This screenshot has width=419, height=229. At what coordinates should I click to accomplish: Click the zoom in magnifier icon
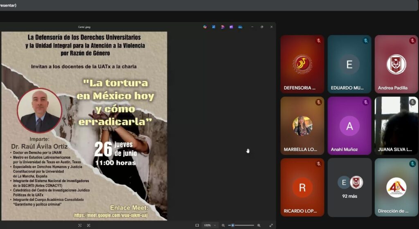259,225
